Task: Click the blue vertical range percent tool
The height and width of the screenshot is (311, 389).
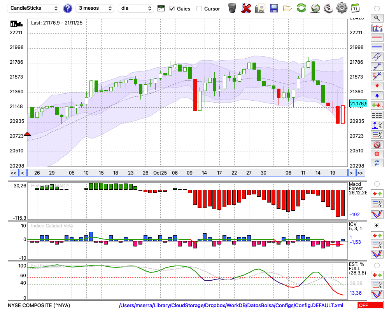Action: (377, 125)
